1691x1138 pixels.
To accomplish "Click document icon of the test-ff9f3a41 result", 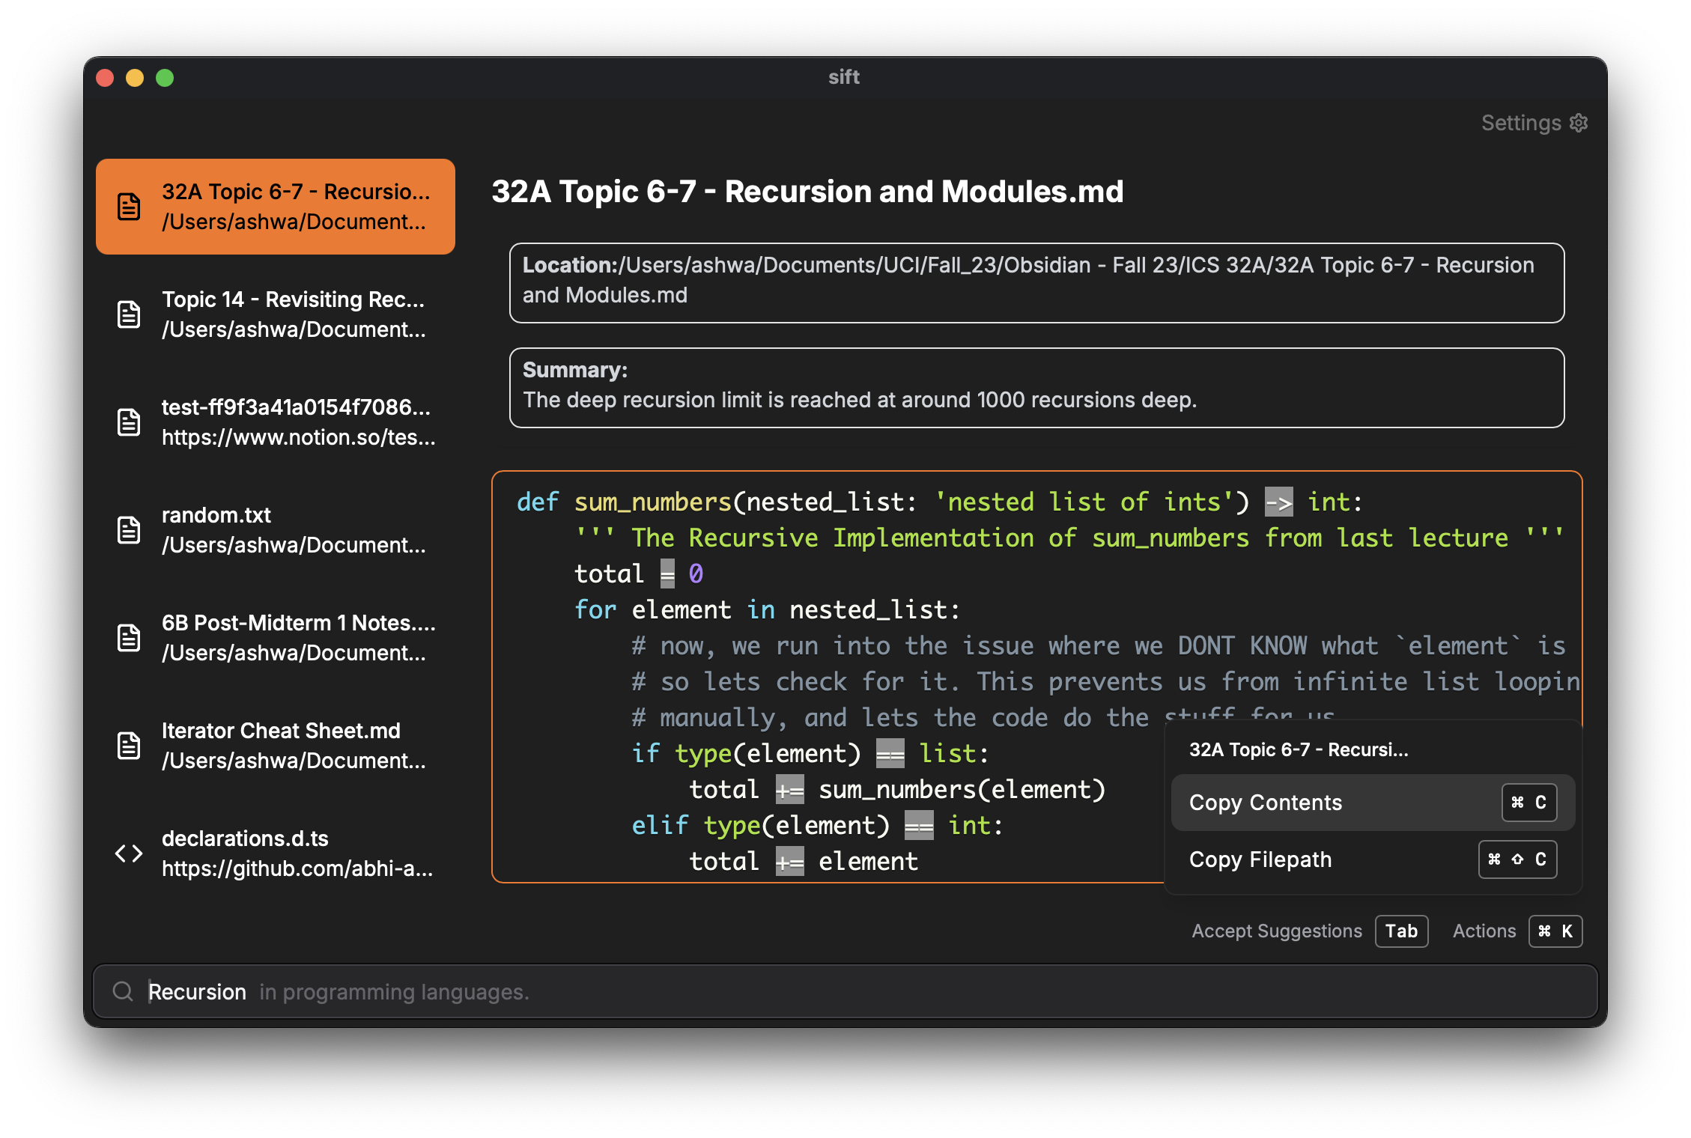I will 129,422.
